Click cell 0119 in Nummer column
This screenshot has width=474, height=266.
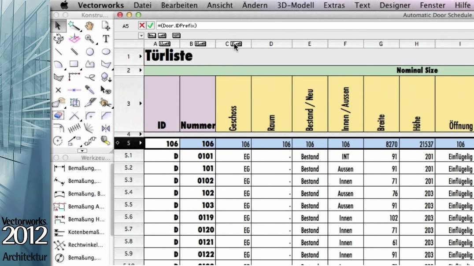click(198, 218)
